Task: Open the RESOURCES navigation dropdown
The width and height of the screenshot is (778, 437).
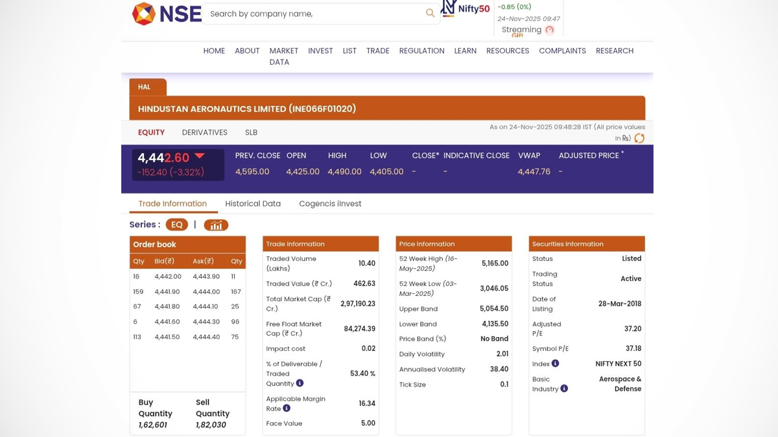Action: (508, 50)
